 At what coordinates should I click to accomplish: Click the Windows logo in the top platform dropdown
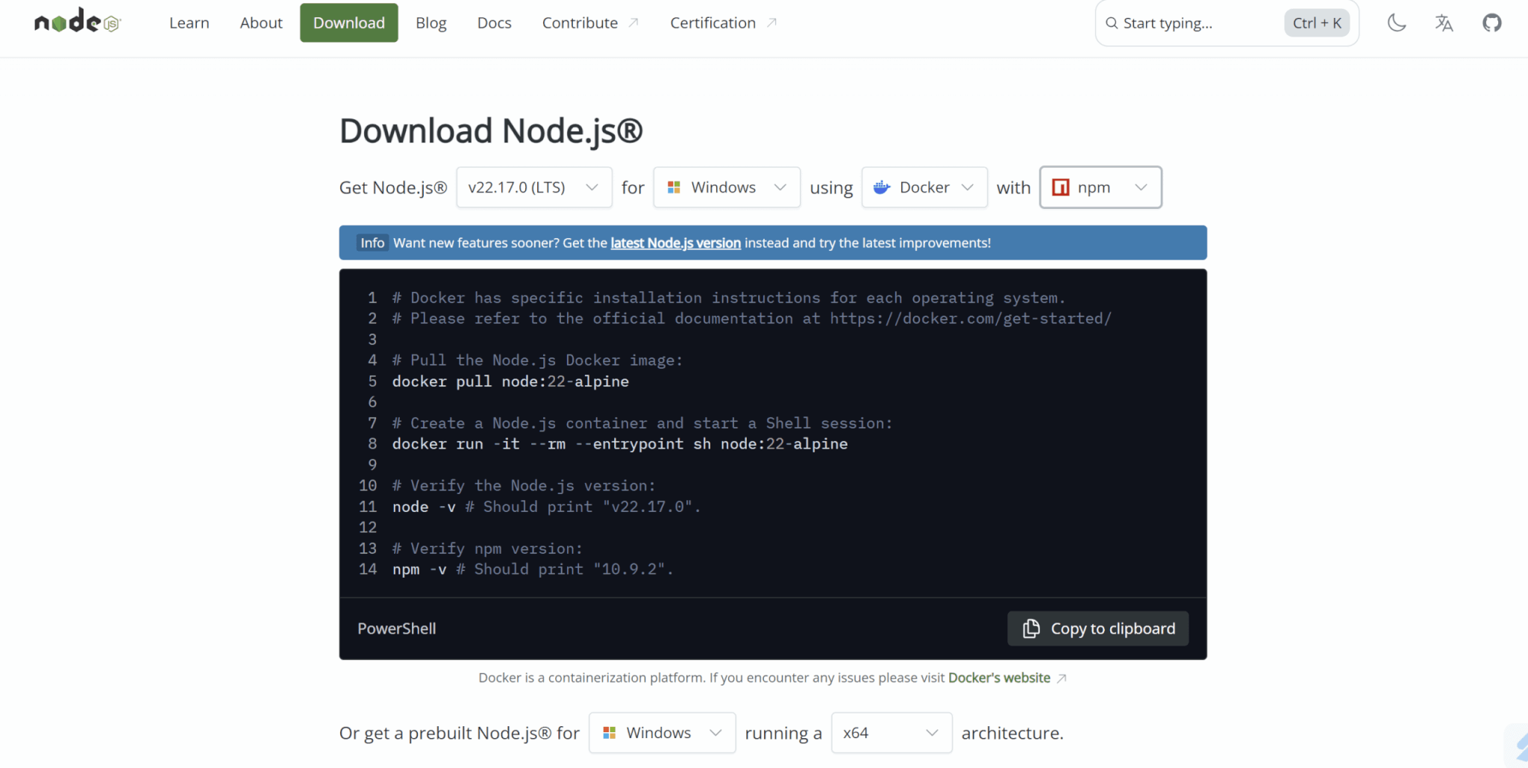674,187
